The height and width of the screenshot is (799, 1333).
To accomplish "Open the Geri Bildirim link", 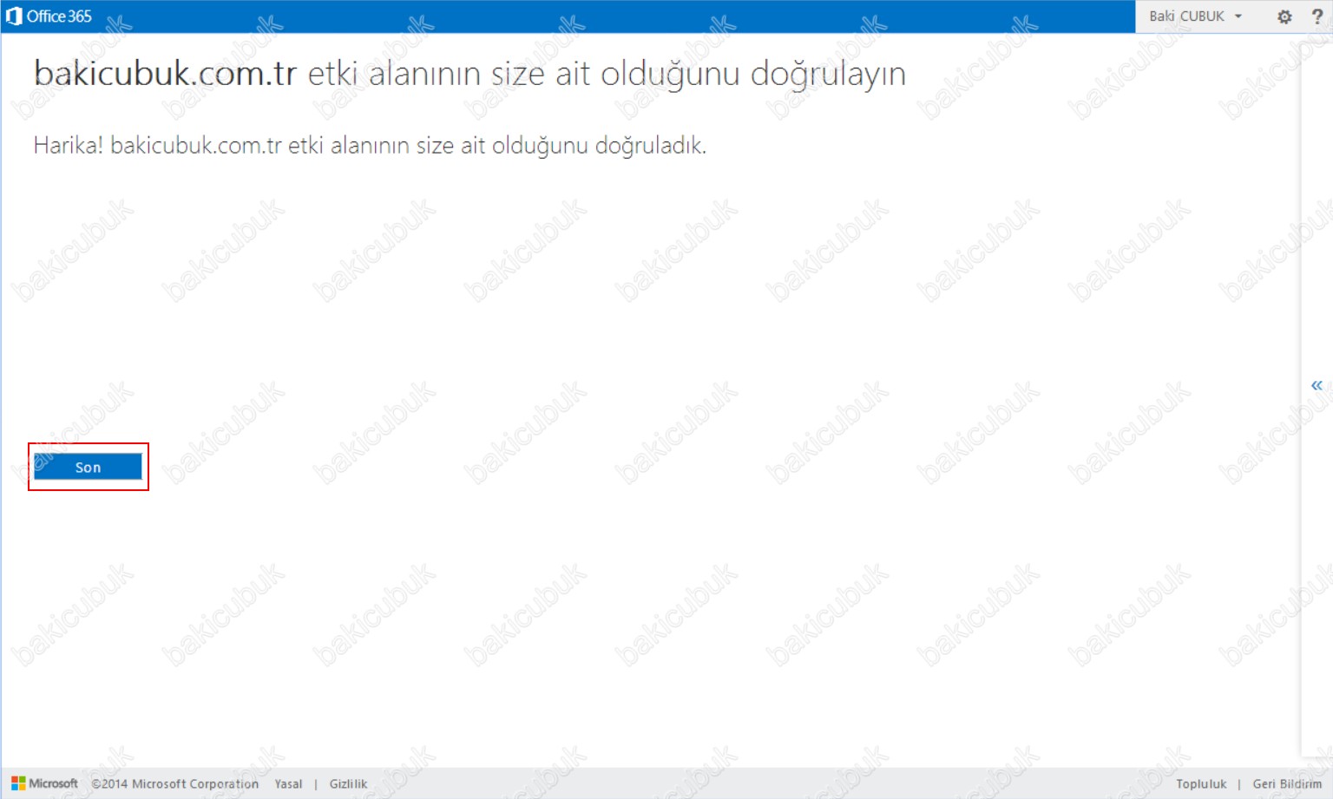I will 1287,783.
